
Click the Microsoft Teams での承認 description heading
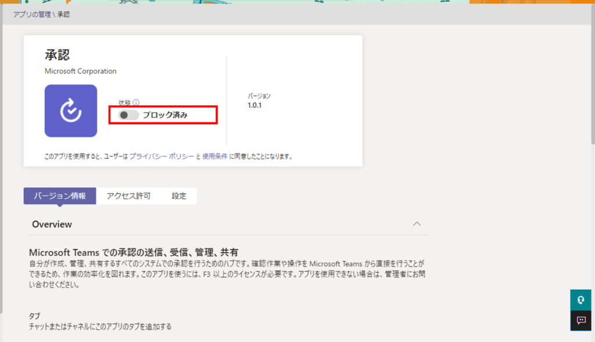coord(134,252)
